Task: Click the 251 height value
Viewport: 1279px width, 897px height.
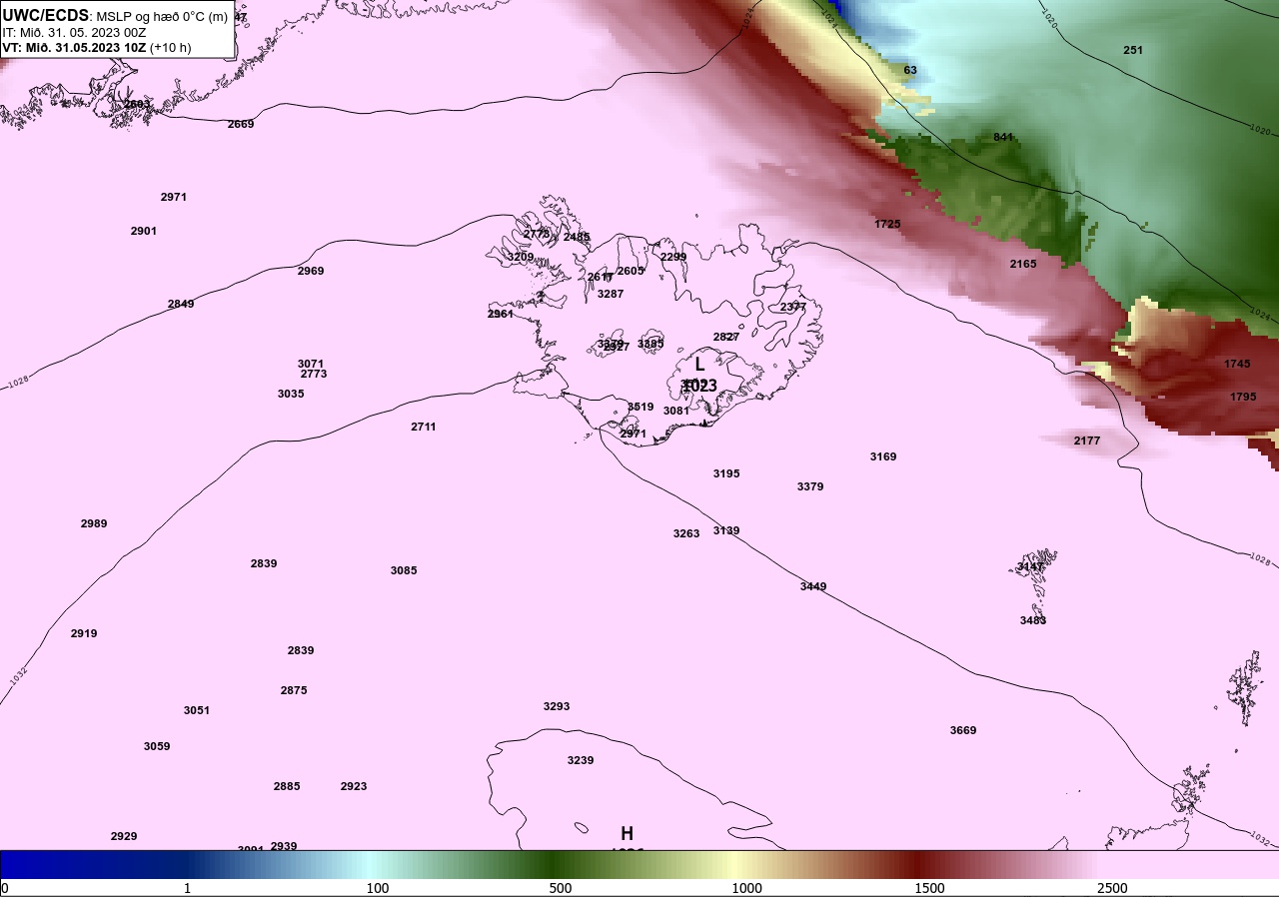Action: 1133,50
